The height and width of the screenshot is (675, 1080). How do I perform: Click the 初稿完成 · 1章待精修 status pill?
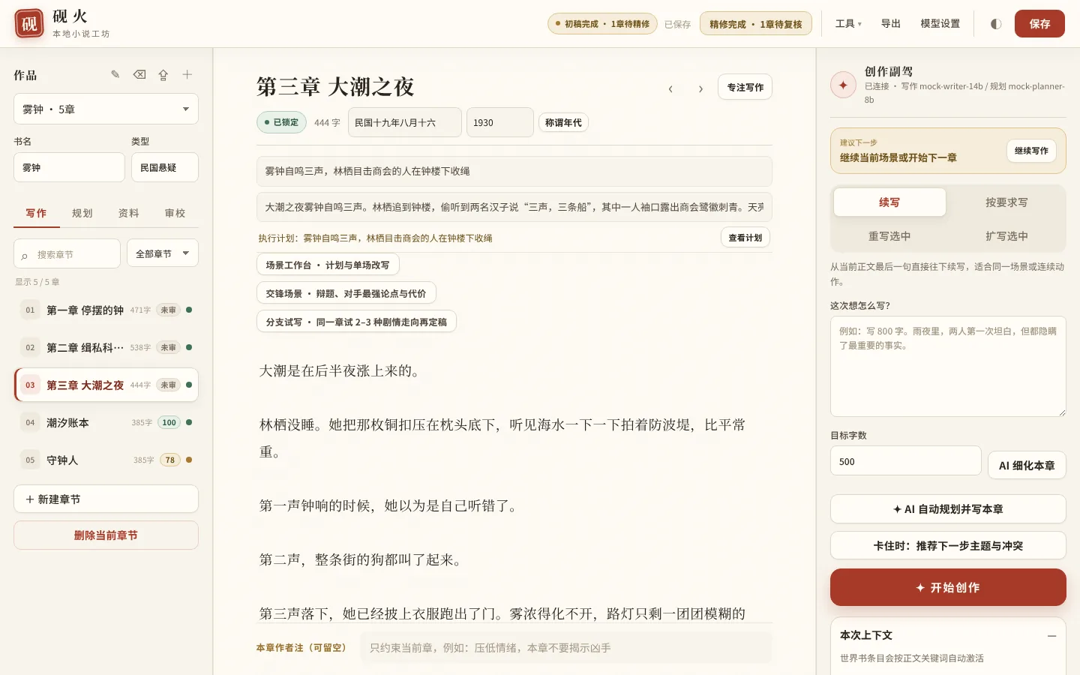pyautogui.click(x=602, y=24)
